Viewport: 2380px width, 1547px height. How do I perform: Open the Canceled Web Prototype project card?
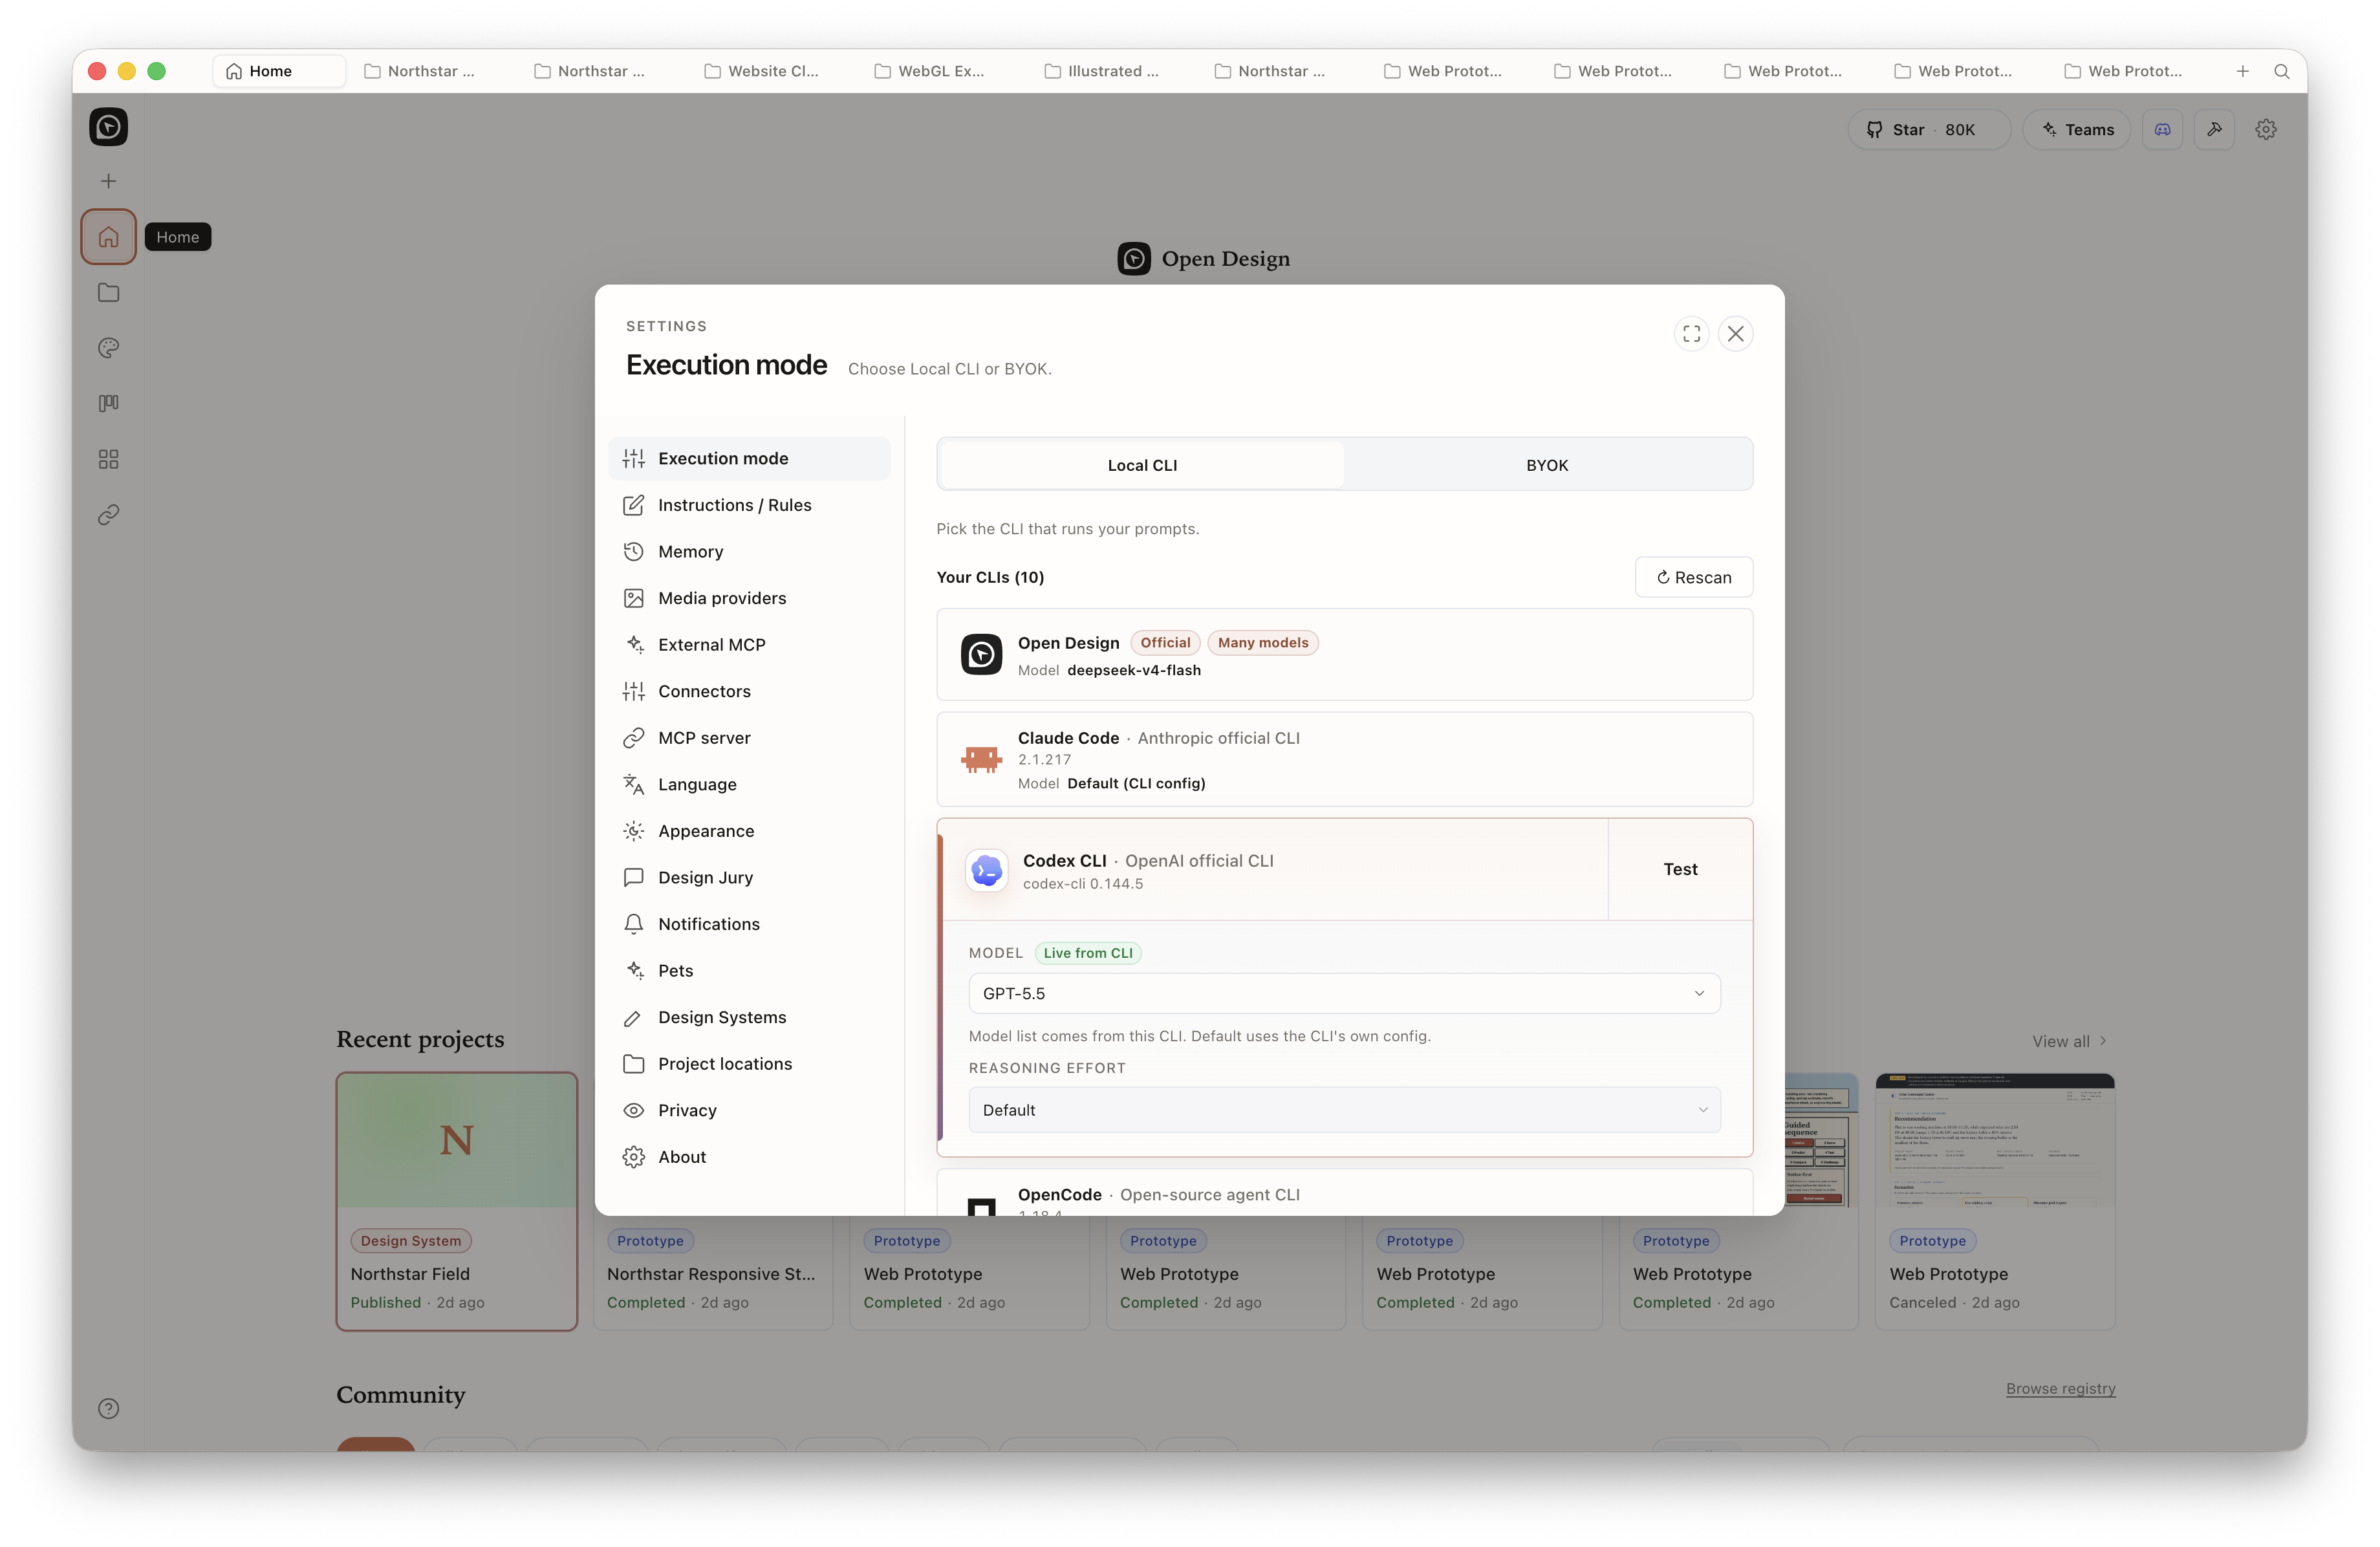(1995, 1201)
